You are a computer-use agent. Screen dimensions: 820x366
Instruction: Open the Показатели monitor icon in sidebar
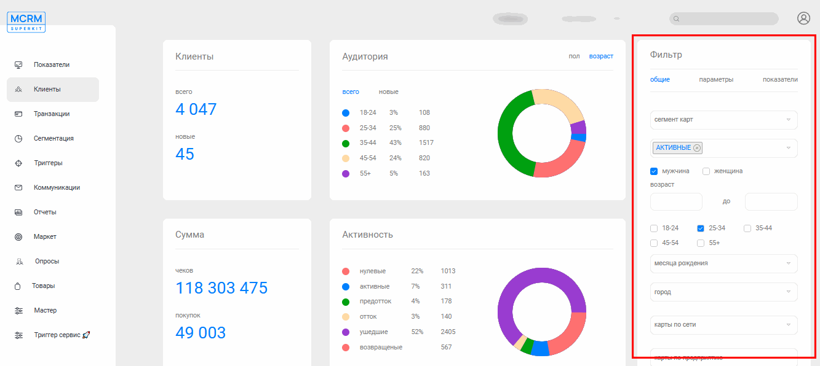coord(18,64)
